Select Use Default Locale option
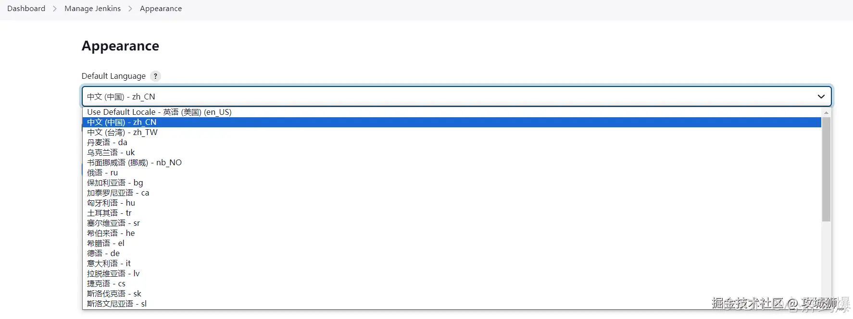This screenshot has height=319, width=853. [159, 112]
